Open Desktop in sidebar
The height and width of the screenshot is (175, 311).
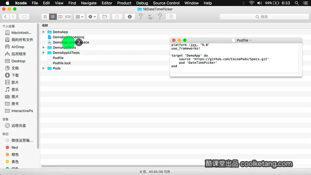(x=15, y=61)
